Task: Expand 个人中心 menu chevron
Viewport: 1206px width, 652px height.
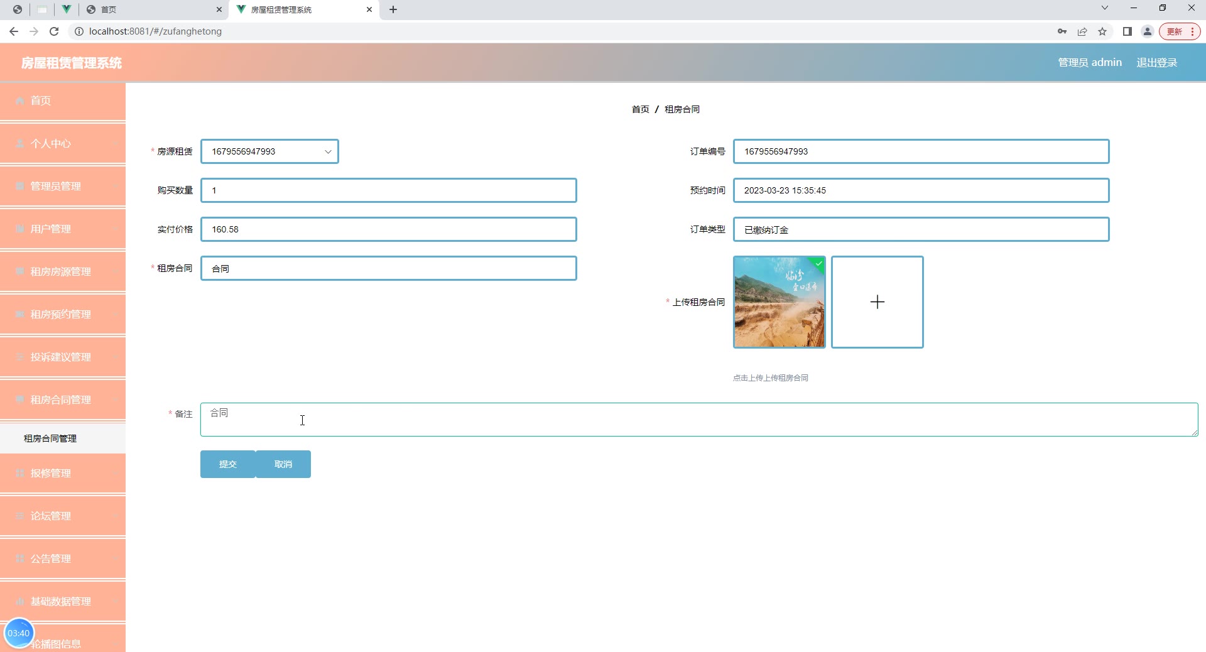Action: pos(116,143)
